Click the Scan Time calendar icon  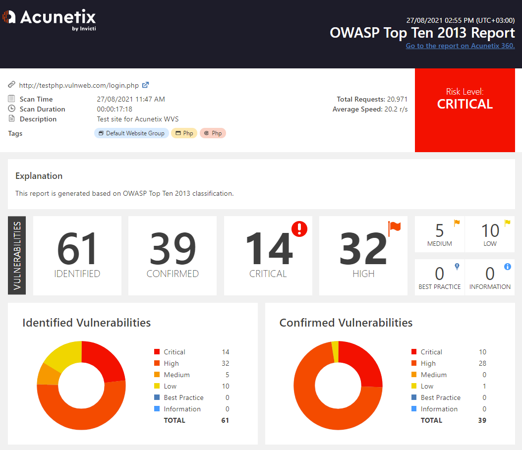click(12, 99)
